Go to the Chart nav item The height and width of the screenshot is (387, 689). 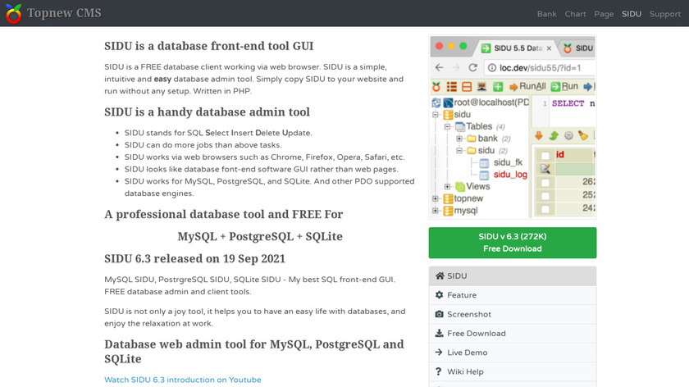575,14
